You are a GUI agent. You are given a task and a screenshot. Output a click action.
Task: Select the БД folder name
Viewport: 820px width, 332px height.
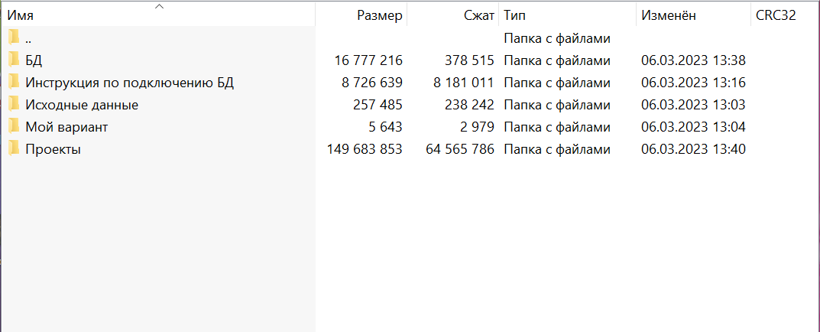pos(34,60)
